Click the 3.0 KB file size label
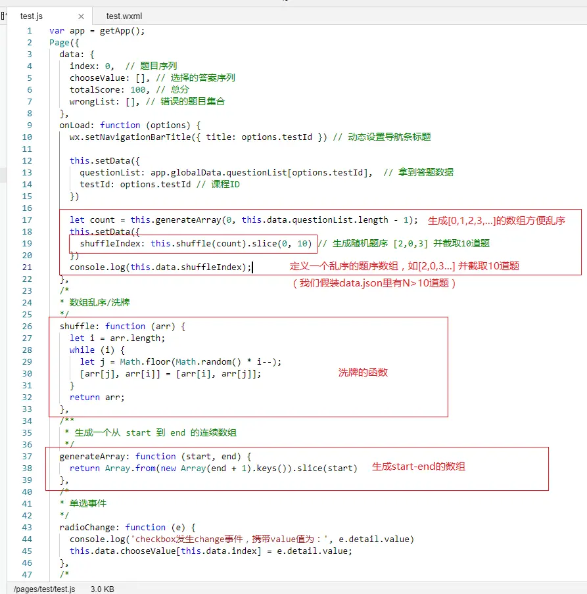Viewport: 587px width, 594px height. (x=103, y=589)
